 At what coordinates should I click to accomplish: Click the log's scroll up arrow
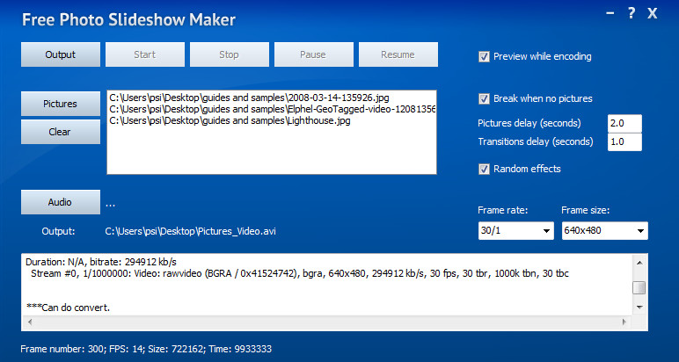tap(639, 262)
